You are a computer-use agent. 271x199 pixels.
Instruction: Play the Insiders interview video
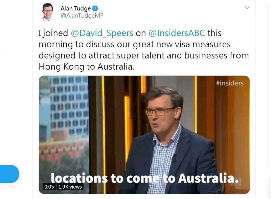point(144,134)
